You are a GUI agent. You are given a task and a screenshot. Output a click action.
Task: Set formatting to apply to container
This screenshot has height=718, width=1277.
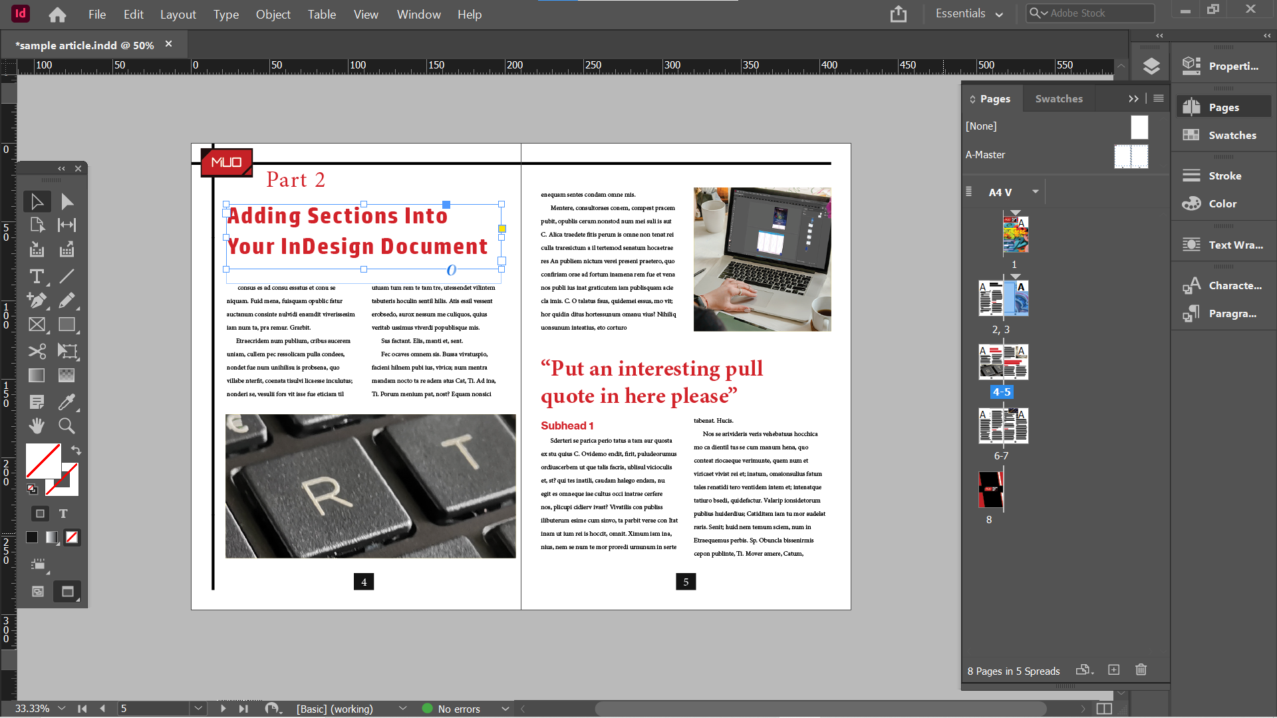coord(39,513)
